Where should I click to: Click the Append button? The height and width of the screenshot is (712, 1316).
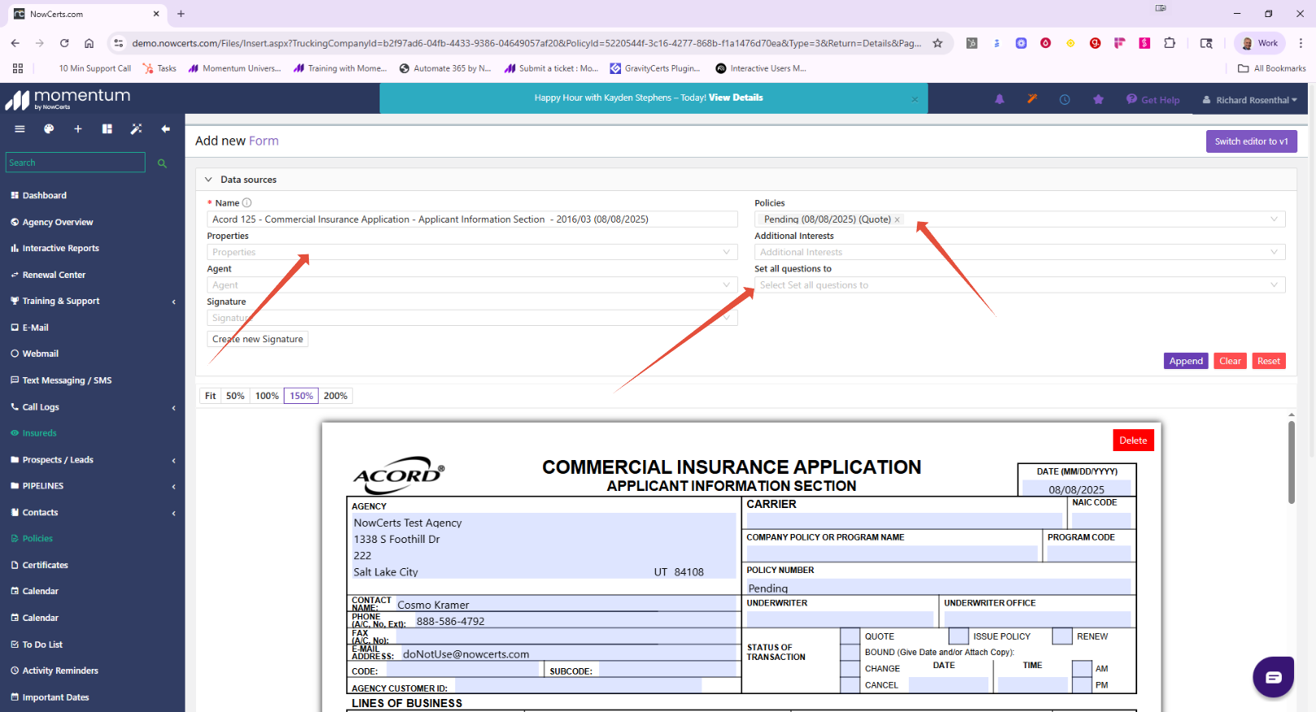click(1186, 362)
